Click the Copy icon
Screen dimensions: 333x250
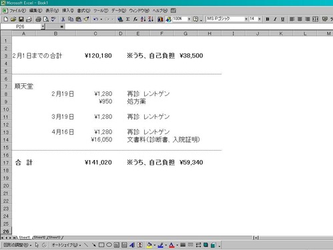(71, 19)
